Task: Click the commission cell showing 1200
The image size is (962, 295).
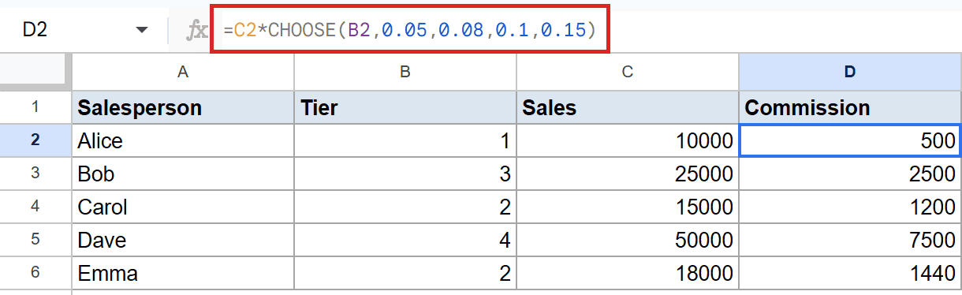Action: click(x=850, y=207)
